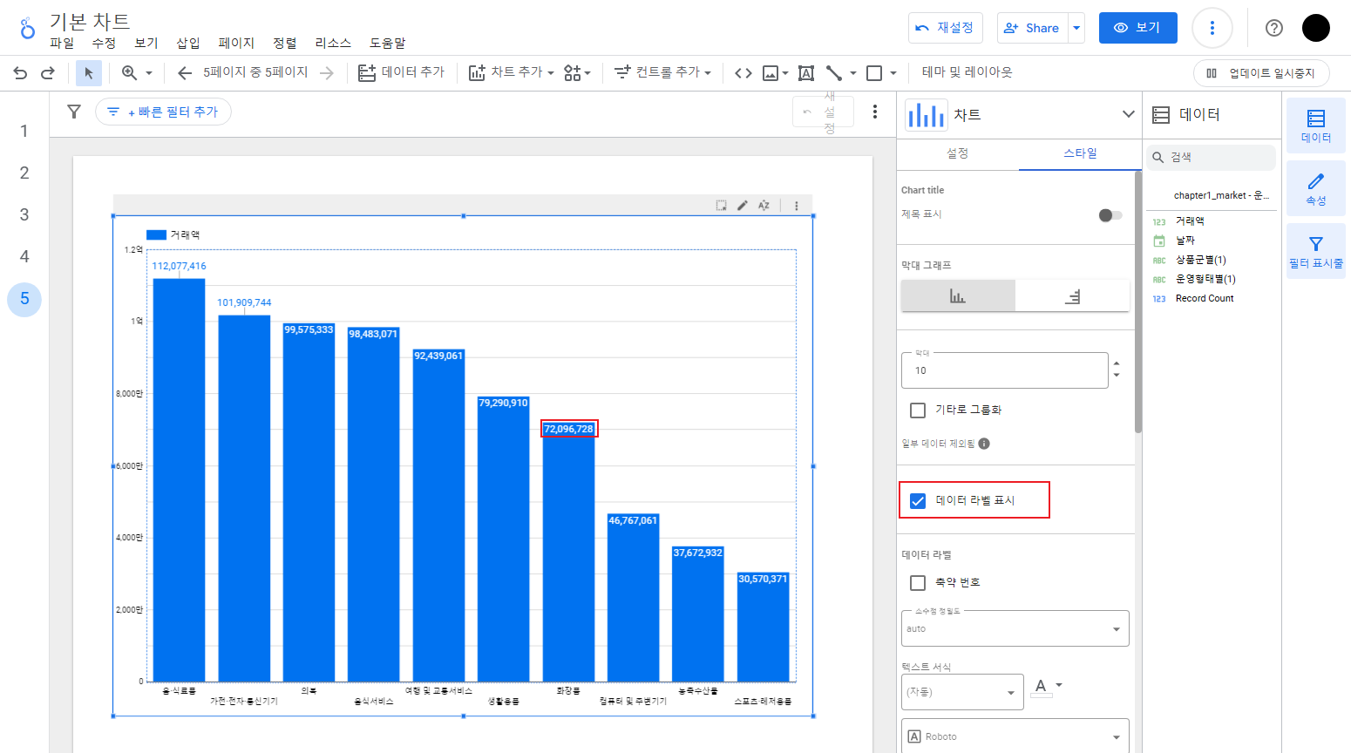Click the 막대 count input field
The image size is (1351, 753).
[x=1004, y=370]
